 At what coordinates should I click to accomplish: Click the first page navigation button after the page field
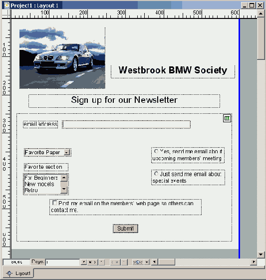83,262
